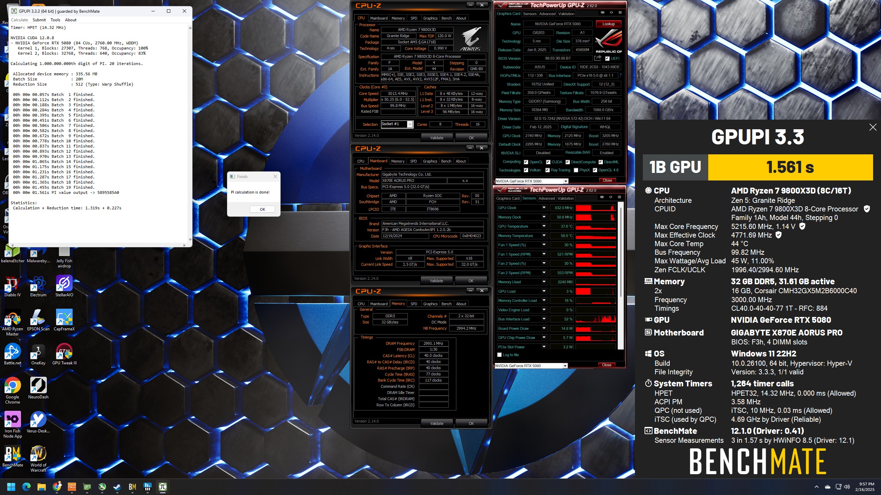Click Close button in GPU-Z Sensors window

click(x=606, y=365)
